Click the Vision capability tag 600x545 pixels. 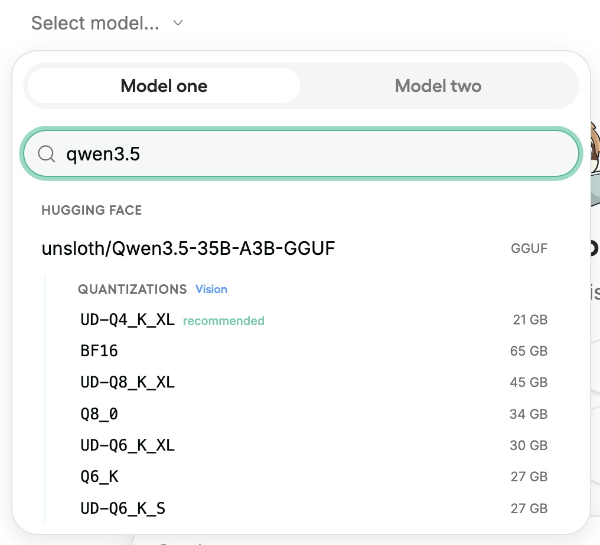pos(211,290)
